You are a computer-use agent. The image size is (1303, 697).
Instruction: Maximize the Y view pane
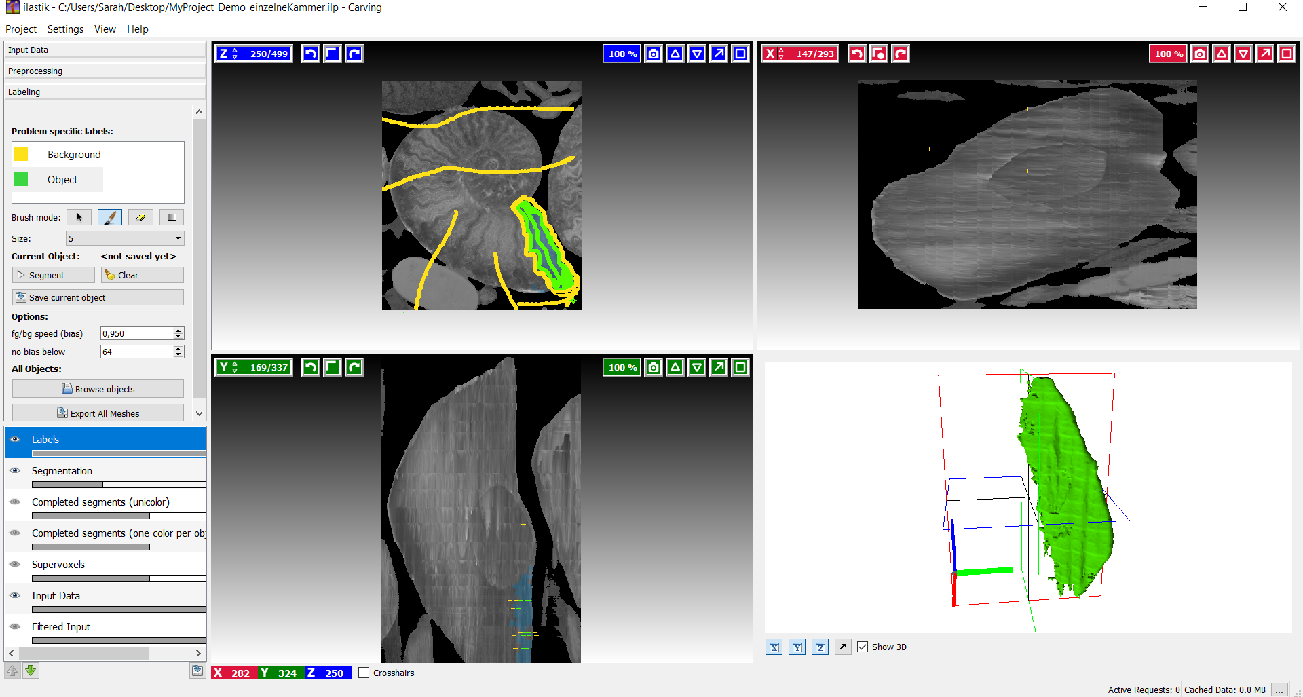(740, 367)
